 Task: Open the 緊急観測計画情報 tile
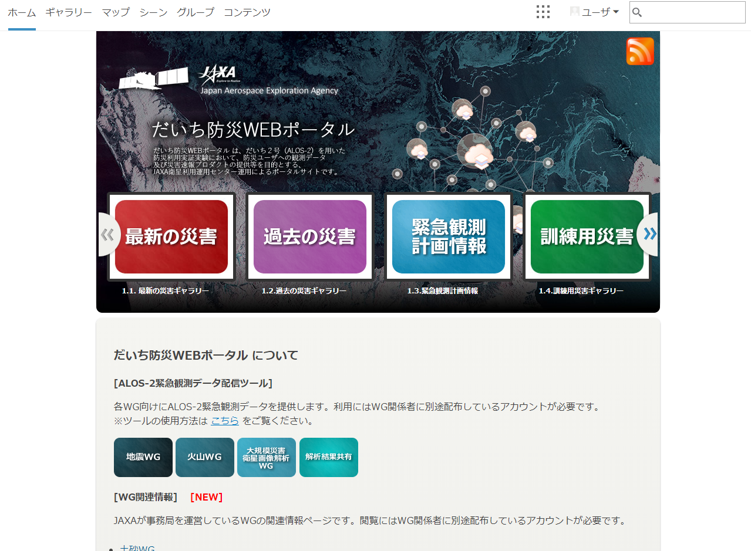[448, 236]
